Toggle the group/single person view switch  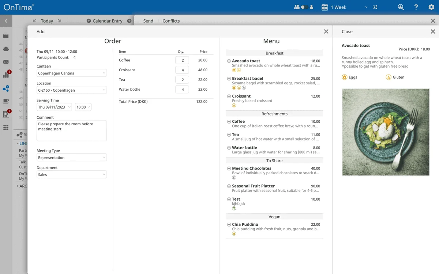point(304,7)
